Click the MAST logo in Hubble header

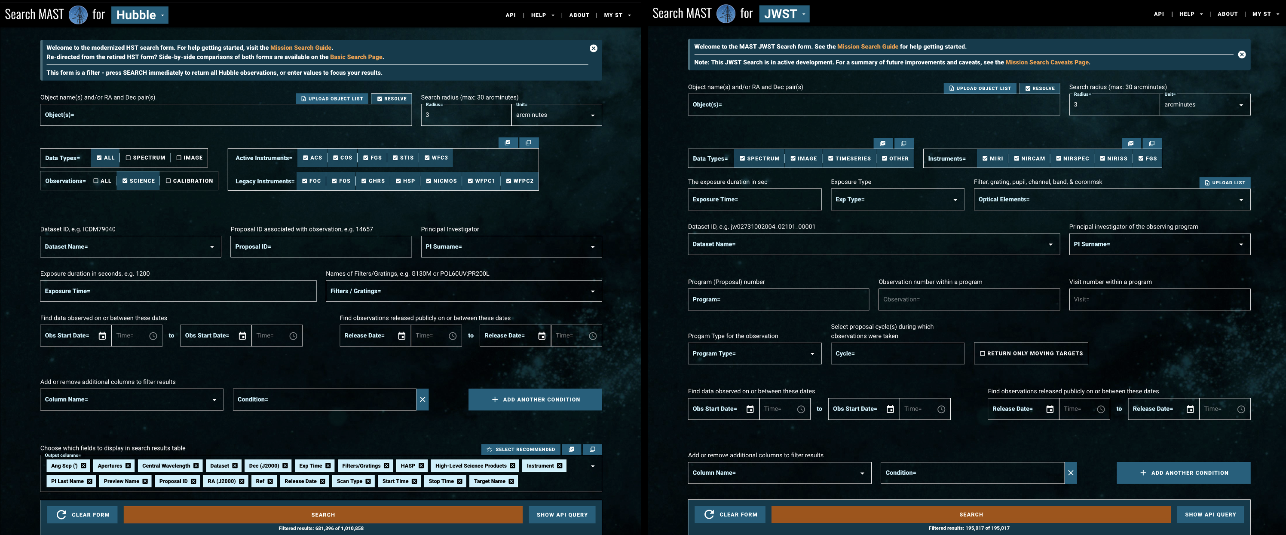[78, 15]
